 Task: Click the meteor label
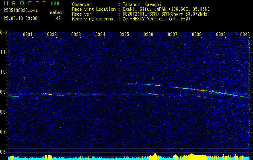pos(57,12)
